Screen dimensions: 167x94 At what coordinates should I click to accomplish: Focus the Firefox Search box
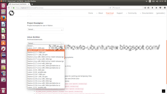click(x=128, y=8)
